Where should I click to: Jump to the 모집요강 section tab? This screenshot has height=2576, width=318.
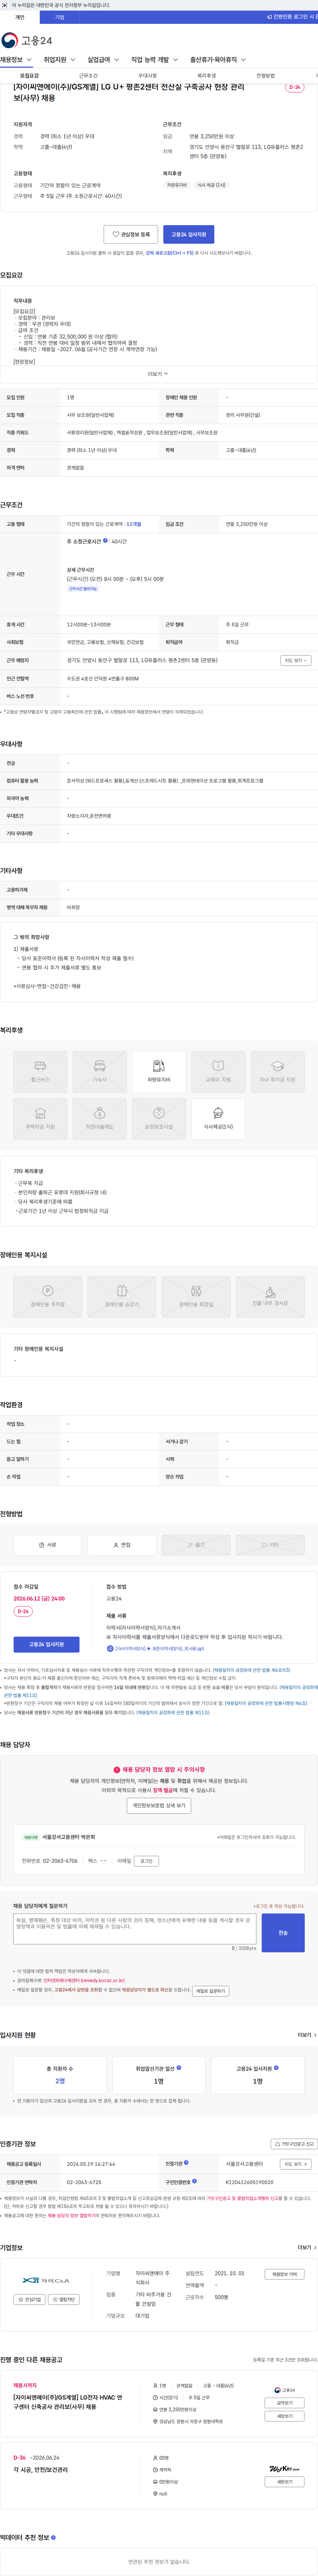point(29,76)
